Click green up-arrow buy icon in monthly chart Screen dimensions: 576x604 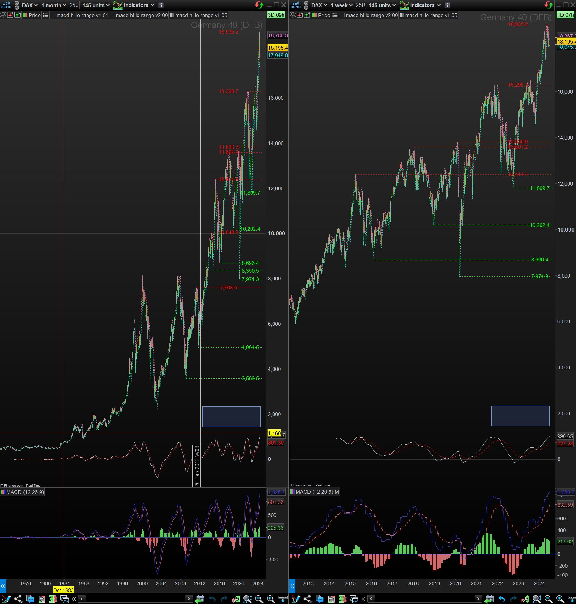18,15
